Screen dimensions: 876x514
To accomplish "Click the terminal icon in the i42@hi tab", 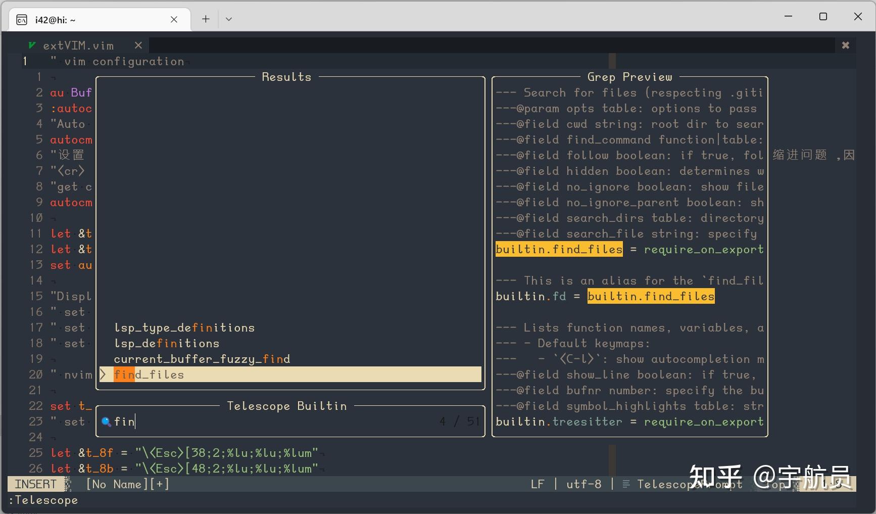I will (21, 19).
